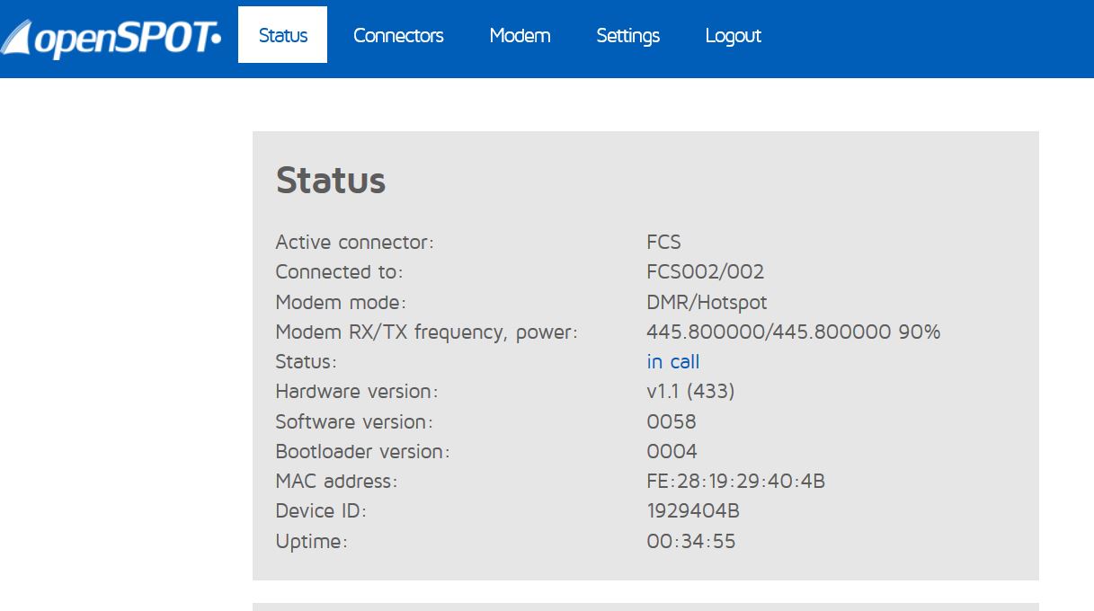Select MAC address FE:28:19:29:40:4B
The height and width of the screenshot is (611, 1094).
(x=735, y=481)
